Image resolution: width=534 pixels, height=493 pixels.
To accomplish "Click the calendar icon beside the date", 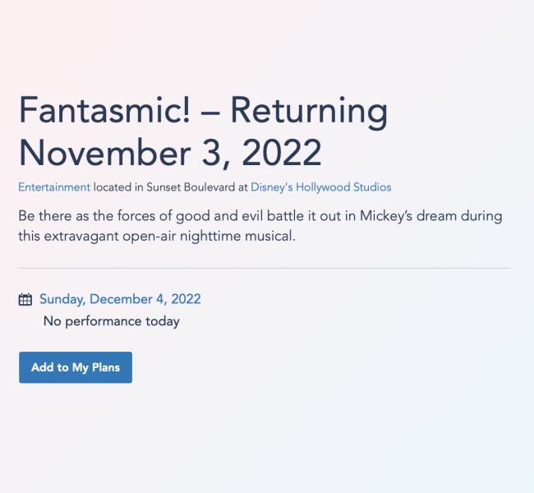I will [25, 300].
